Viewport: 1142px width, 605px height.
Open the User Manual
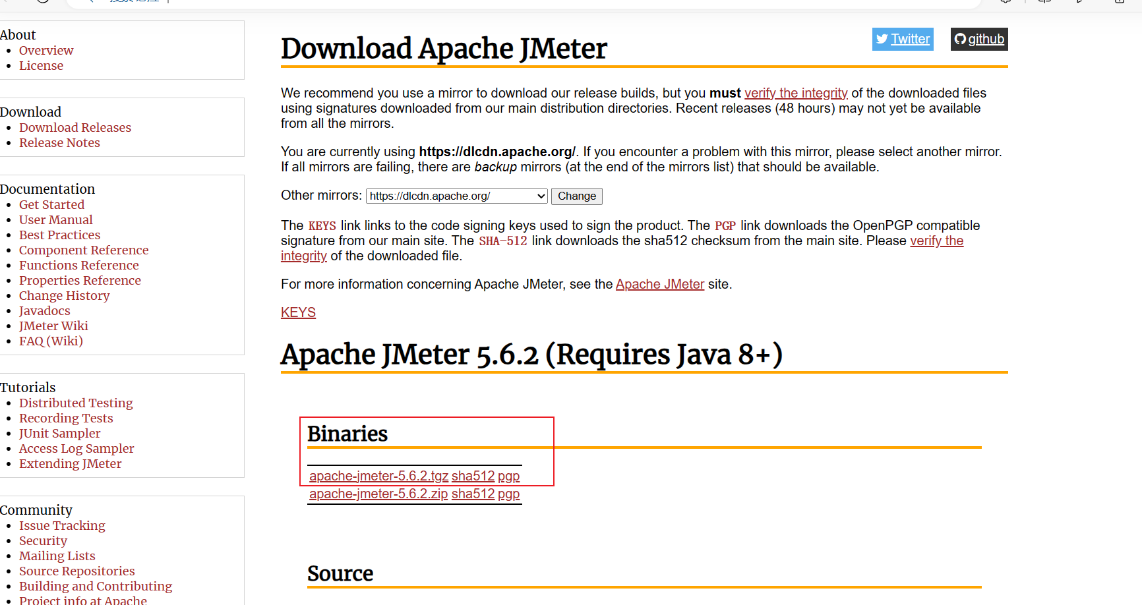point(55,220)
